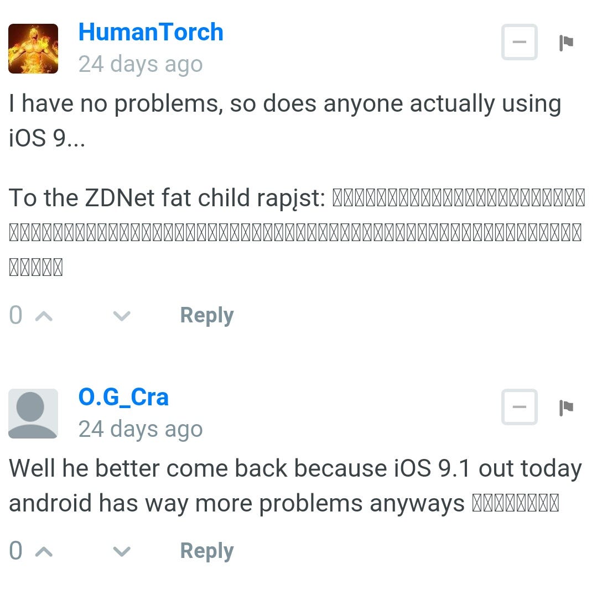Reply to O.G_Cra's comment

pos(207,552)
